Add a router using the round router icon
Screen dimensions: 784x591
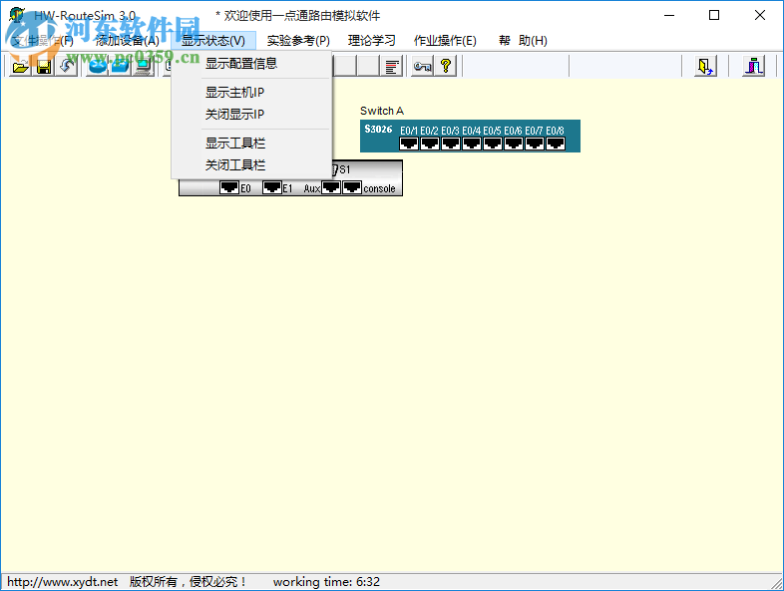(97, 66)
